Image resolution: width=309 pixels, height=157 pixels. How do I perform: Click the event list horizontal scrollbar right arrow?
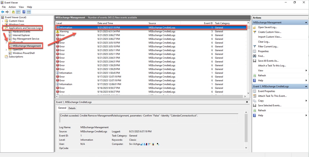pos(245,96)
